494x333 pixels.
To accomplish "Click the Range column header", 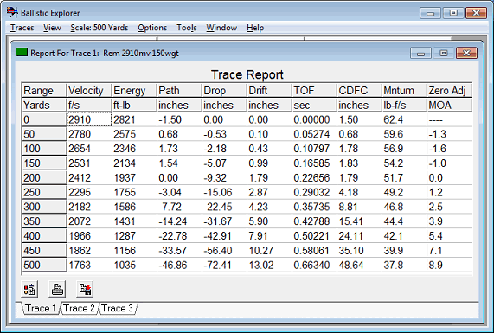I will tap(44, 91).
